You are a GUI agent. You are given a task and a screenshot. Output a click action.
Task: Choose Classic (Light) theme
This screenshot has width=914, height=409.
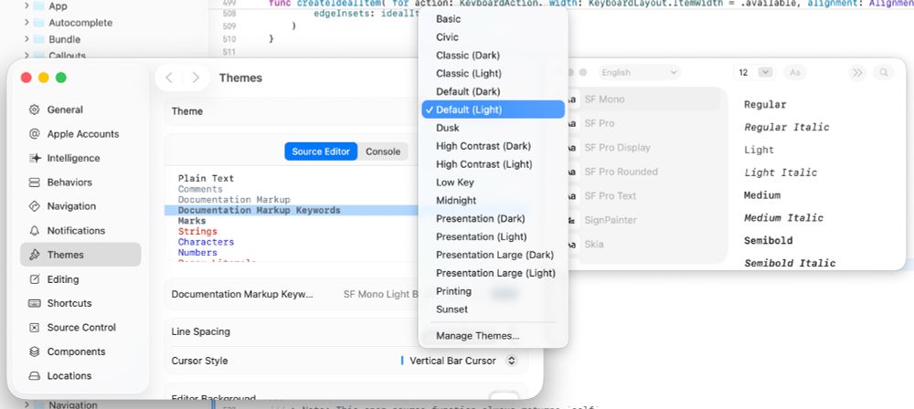[494, 73]
